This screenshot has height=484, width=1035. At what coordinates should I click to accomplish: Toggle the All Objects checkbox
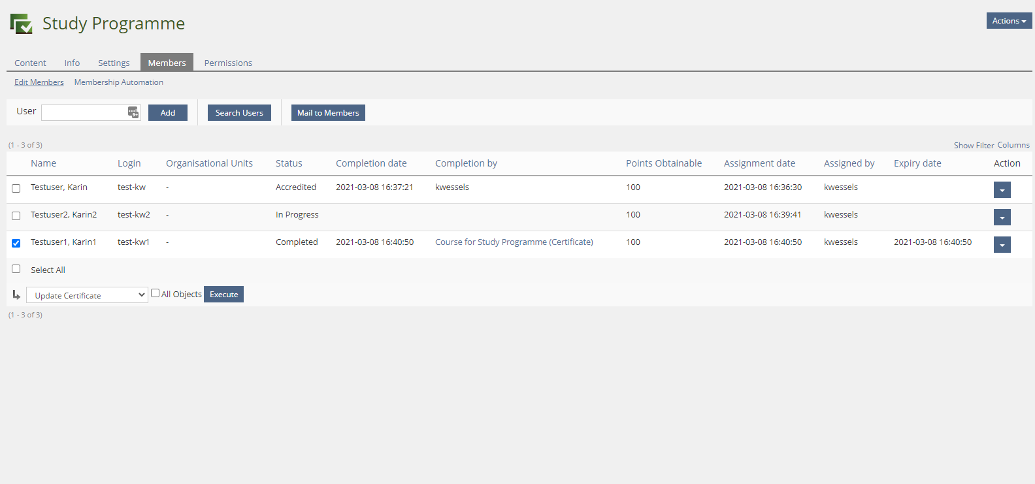(x=156, y=293)
